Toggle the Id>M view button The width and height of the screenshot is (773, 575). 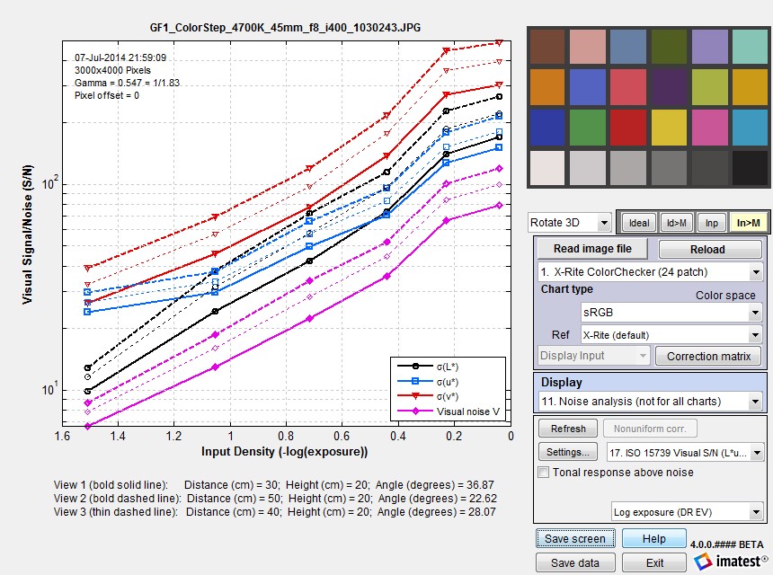coord(676,223)
